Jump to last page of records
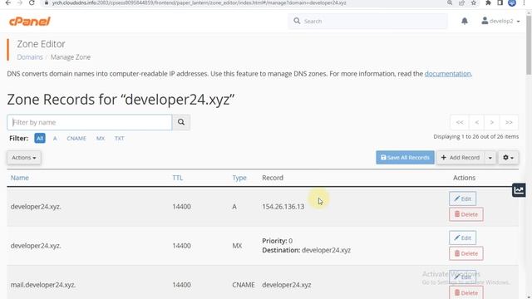The width and height of the screenshot is (532, 299). pos(509,122)
